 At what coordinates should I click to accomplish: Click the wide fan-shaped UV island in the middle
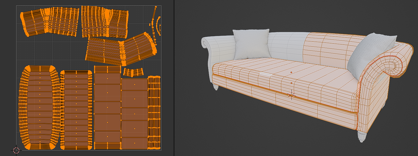[121, 49]
